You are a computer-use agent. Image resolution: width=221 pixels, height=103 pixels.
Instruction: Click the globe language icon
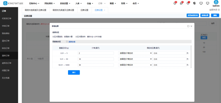click(195, 3)
